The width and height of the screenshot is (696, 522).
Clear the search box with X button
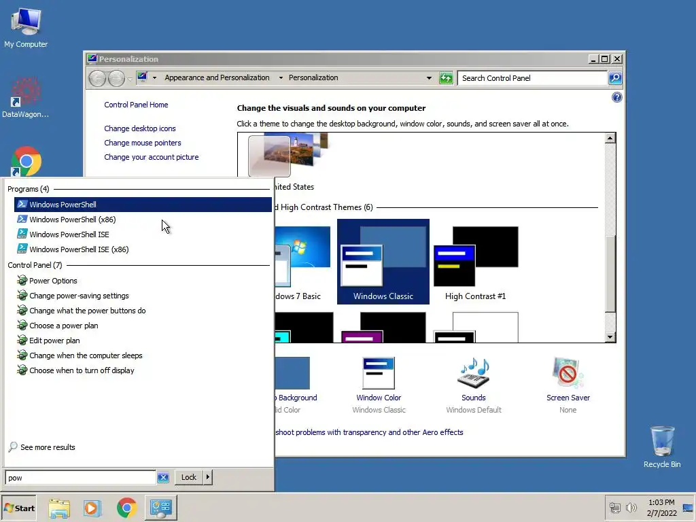(163, 478)
